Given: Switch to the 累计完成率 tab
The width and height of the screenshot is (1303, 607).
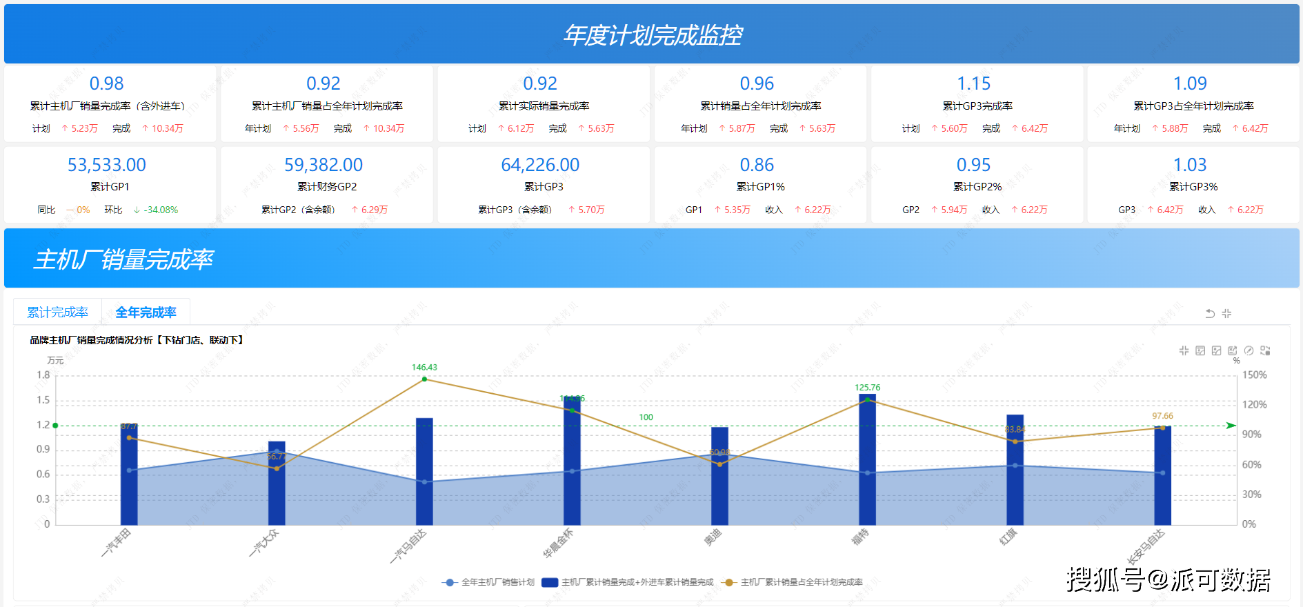Looking at the screenshot, I should 58,312.
